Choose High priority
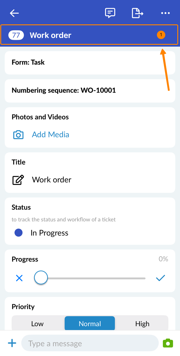Viewport: 180px width, 356px height. (142, 324)
